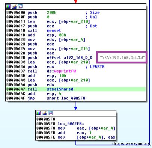Click the ds:wsprintfW call target
The width and height of the screenshot is (152, 148).
pyautogui.click(x=61, y=71)
